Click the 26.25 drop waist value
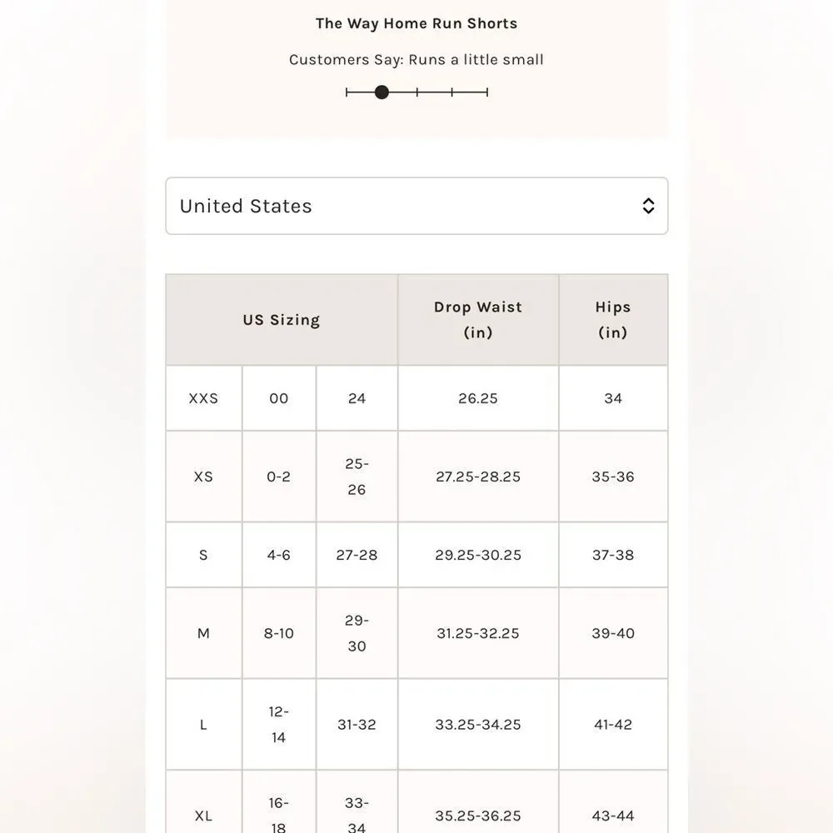Screen dimensions: 833x833 pos(478,398)
